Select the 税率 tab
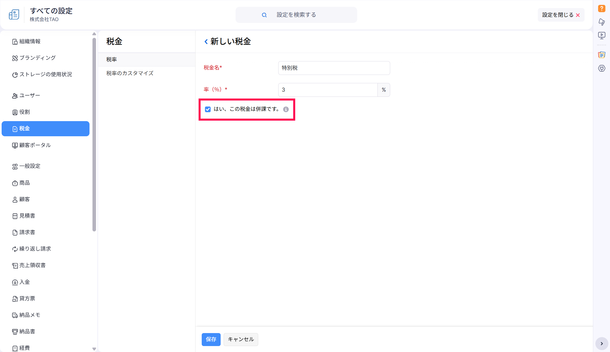 (111, 59)
